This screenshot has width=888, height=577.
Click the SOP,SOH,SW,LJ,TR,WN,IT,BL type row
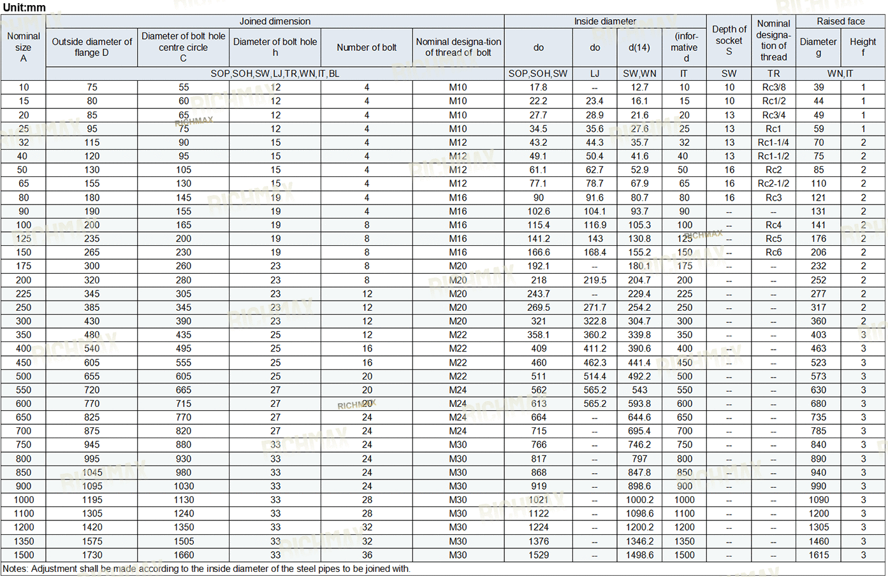[x=275, y=73]
